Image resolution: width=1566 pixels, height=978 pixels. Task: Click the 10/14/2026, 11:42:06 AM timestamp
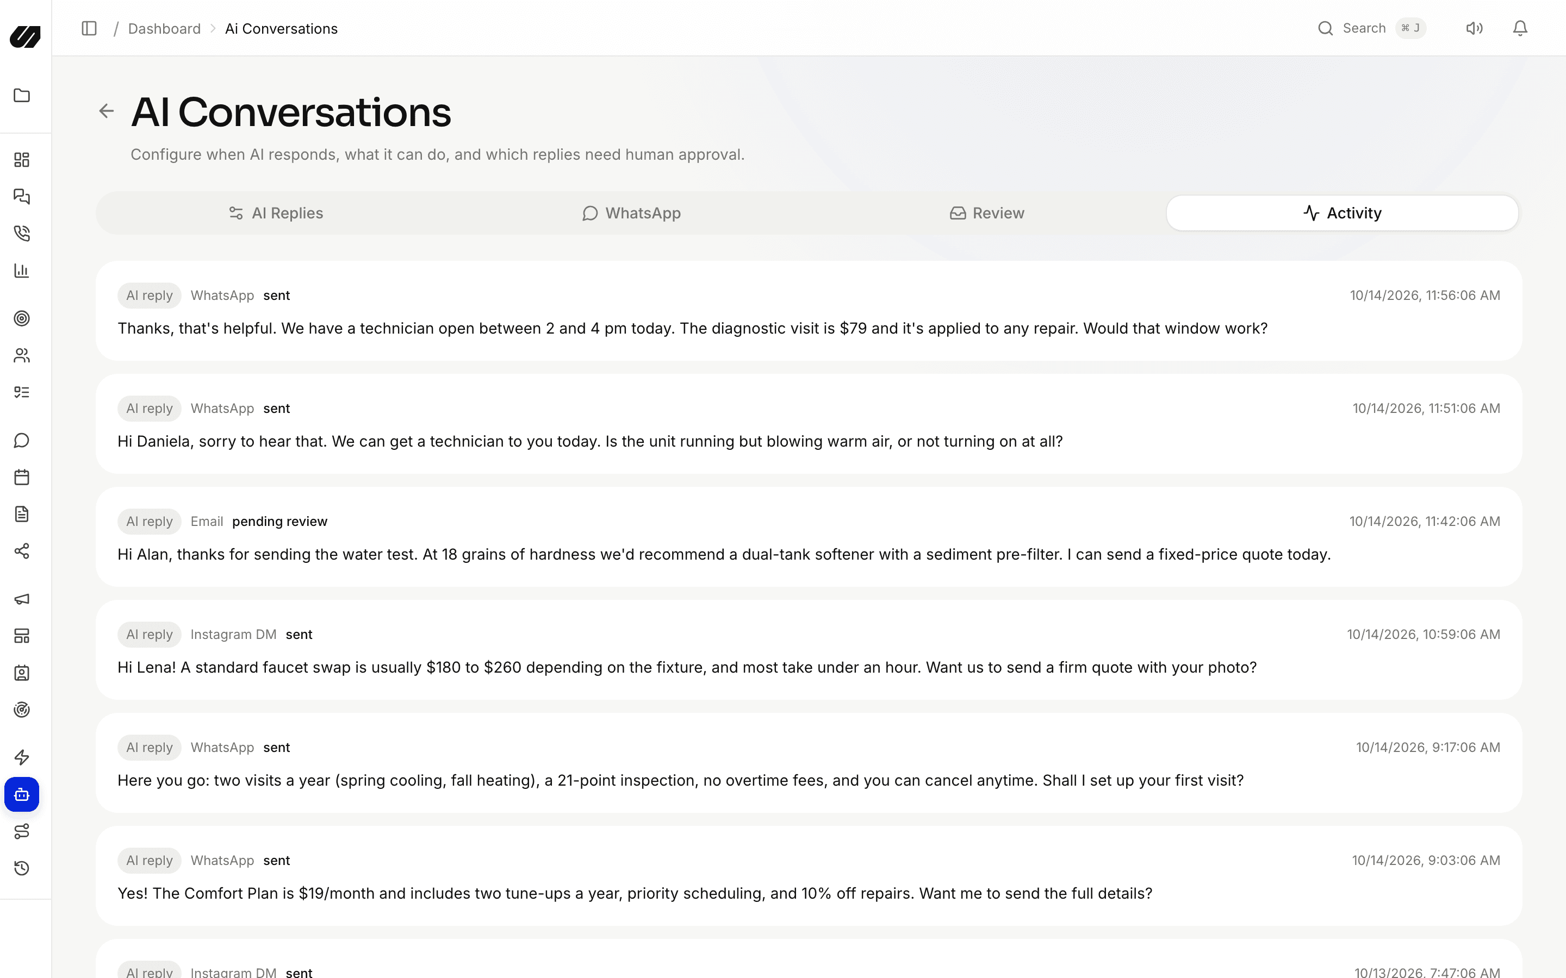pos(1424,522)
